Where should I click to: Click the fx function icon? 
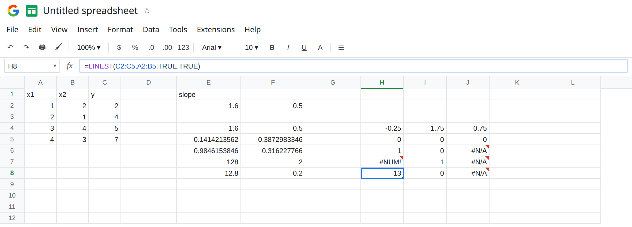pos(70,66)
